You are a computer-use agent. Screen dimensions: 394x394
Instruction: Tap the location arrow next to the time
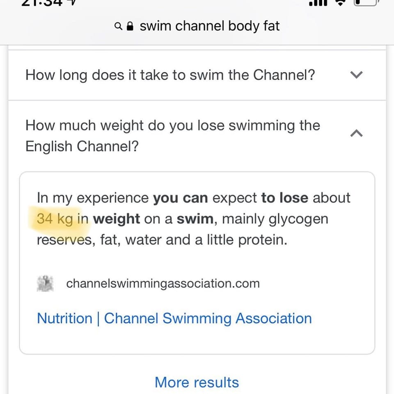(x=71, y=2)
